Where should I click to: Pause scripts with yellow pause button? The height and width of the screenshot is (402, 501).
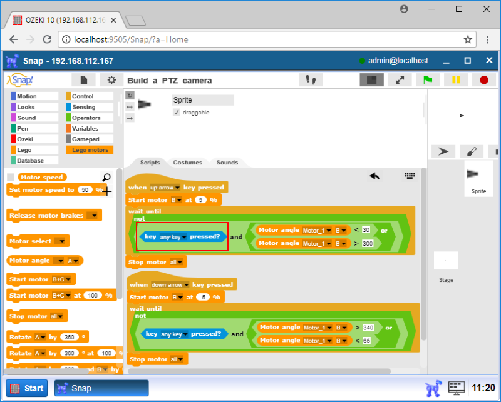(456, 80)
